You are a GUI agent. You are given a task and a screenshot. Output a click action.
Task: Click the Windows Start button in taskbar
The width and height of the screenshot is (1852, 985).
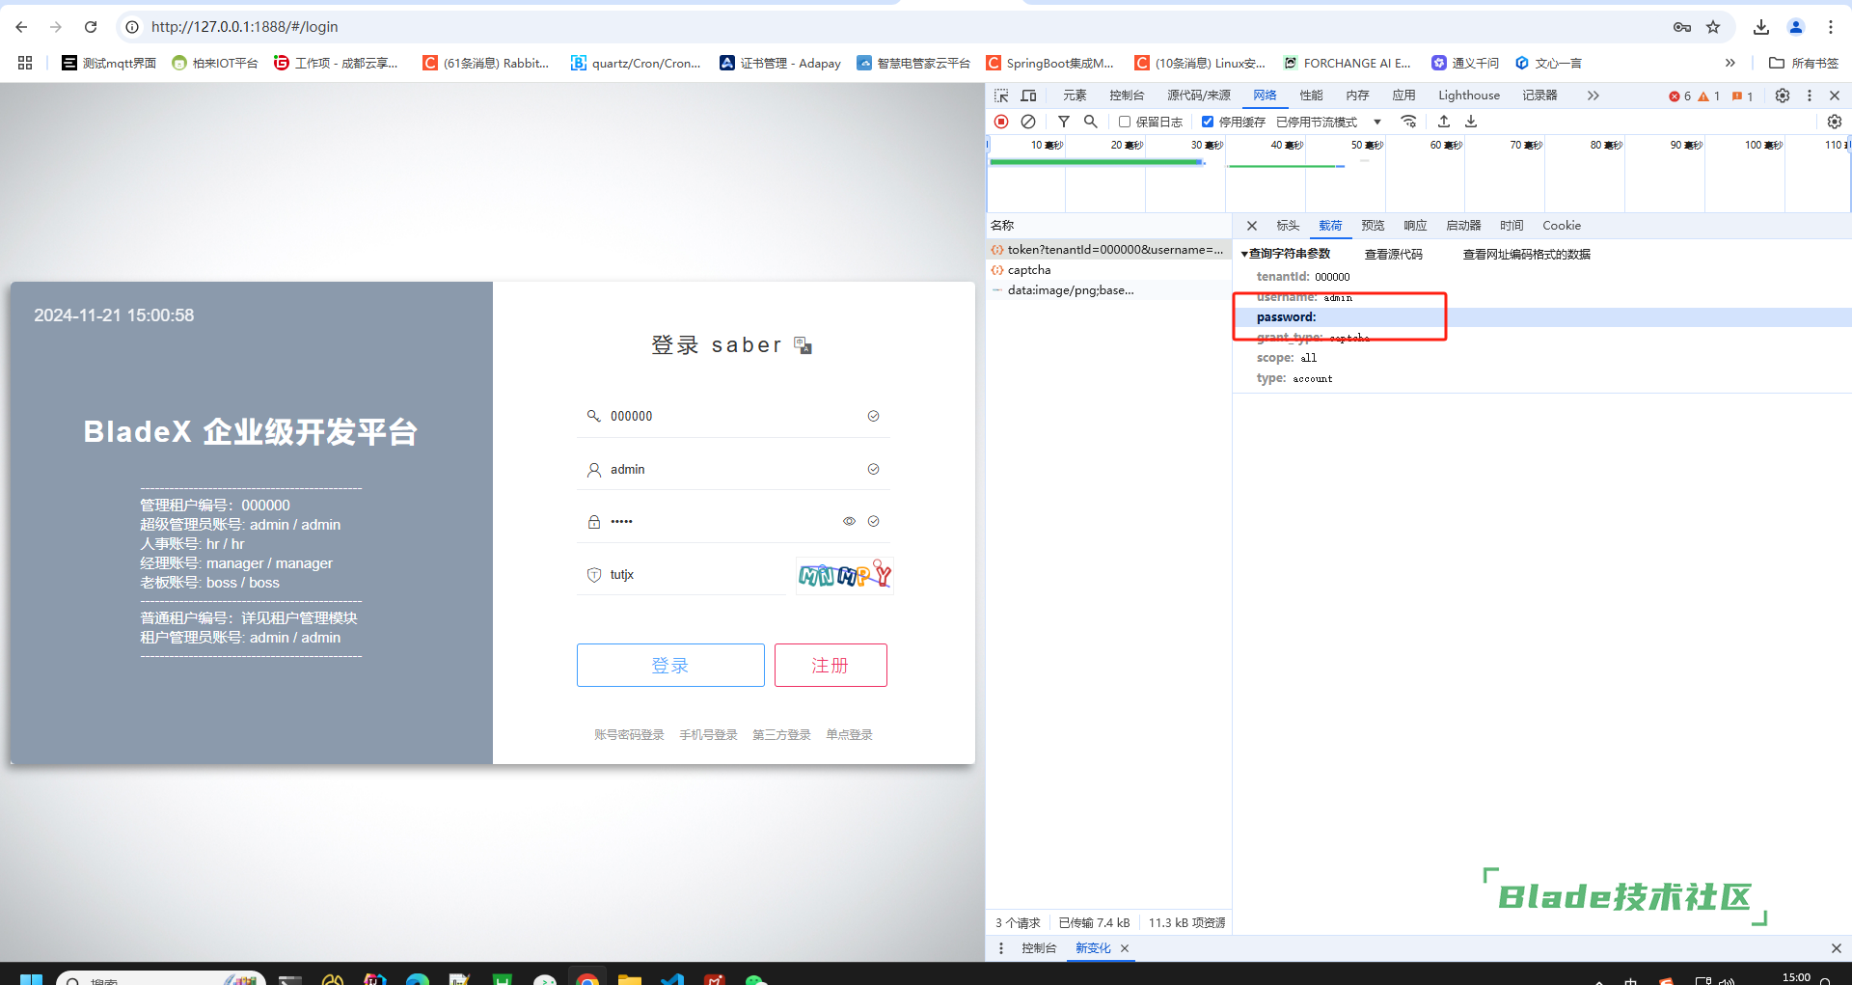31,978
